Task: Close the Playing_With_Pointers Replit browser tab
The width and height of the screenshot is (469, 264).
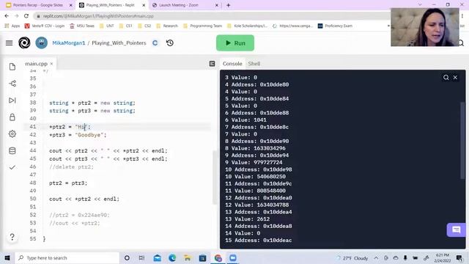Action: tap(144, 5)
